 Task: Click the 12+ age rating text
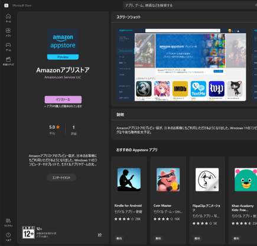pyautogui.click(x=39, y=229)
